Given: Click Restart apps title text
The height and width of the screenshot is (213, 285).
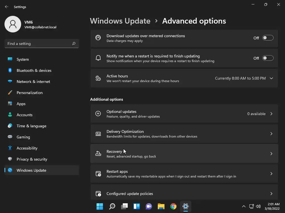Looking at the screenshot, I should tap(117, 171).
